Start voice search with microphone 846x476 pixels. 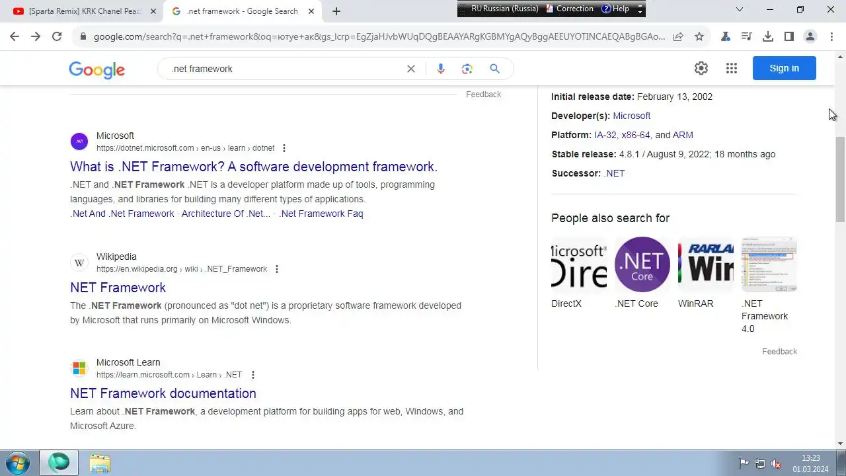coord(441,69)
